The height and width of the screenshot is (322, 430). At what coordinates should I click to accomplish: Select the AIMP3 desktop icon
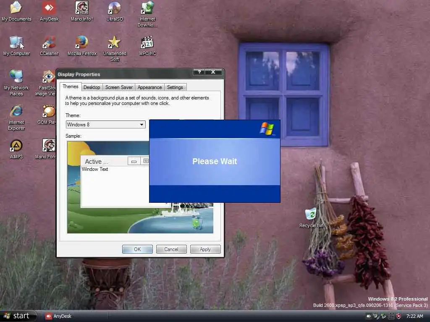click(x=16, y=149)
